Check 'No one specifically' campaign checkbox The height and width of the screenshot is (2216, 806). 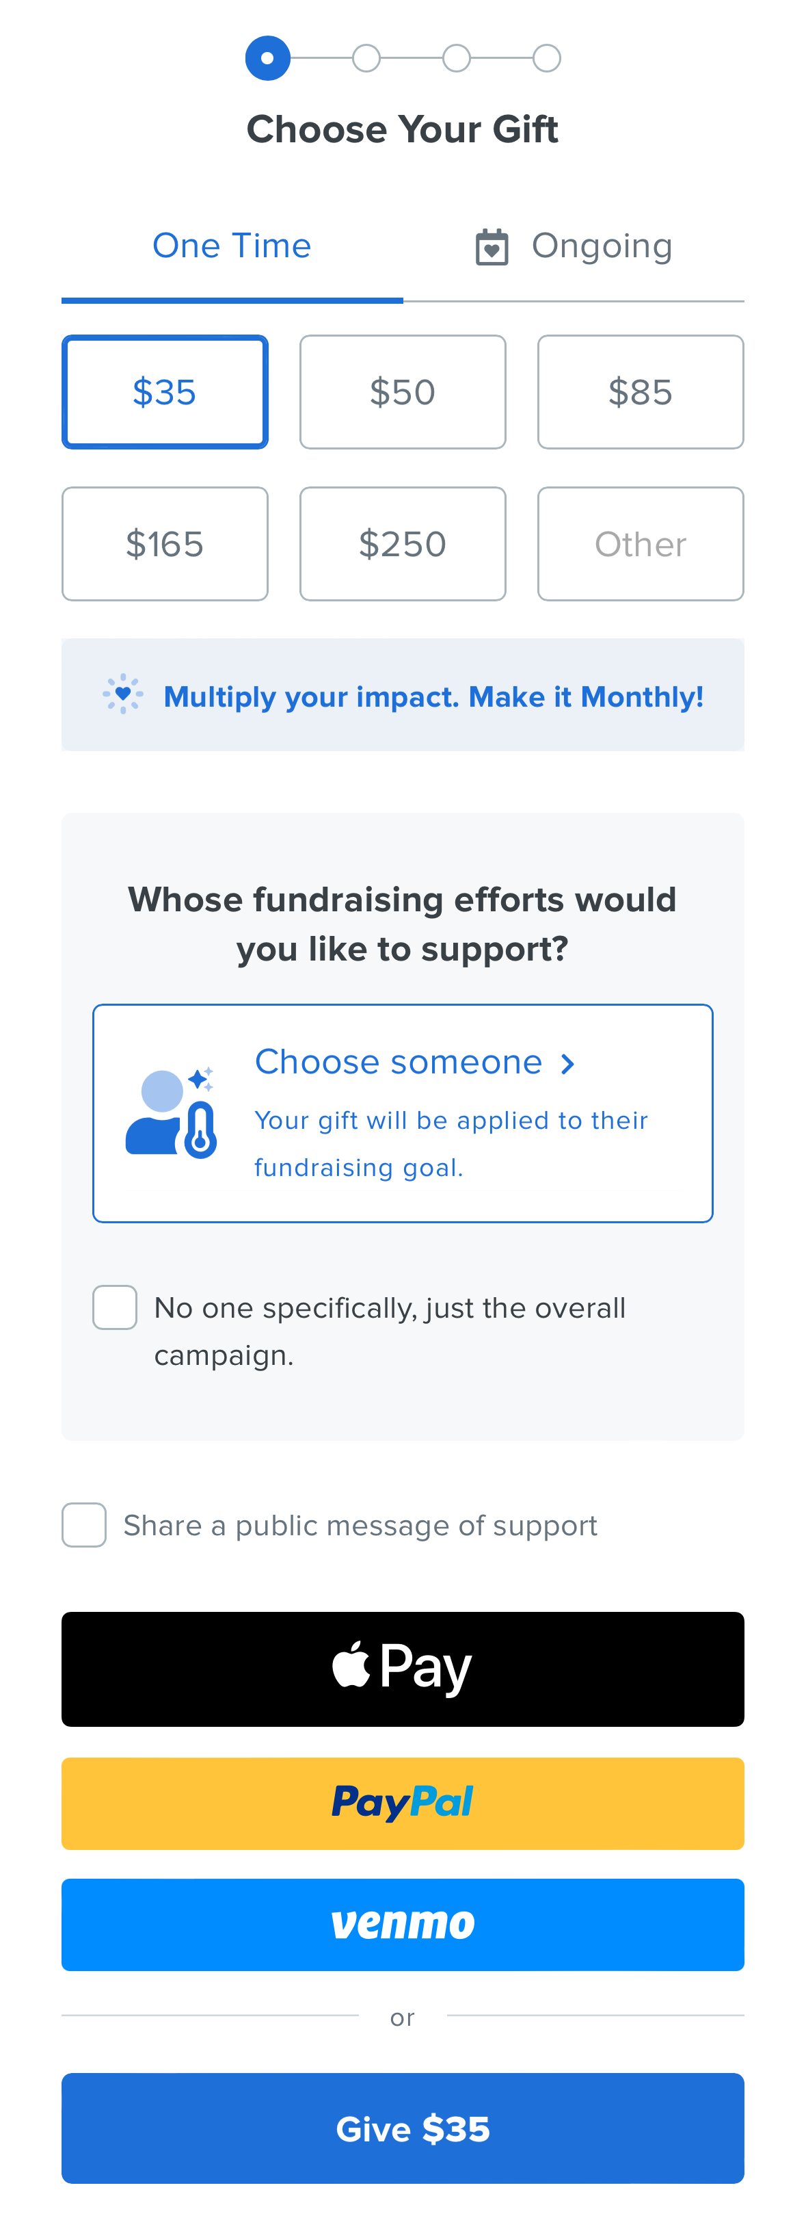115,1307
